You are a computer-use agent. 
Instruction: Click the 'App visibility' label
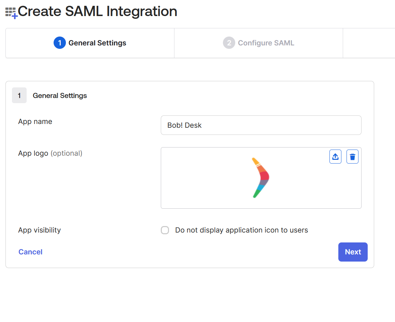39,230
